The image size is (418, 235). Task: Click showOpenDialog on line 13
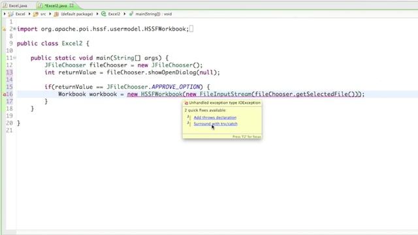[172, 72]
